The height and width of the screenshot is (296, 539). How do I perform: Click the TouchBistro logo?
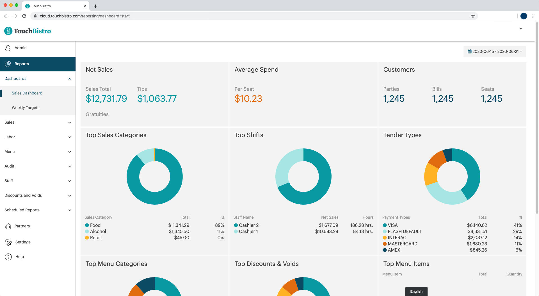[28, 31]
